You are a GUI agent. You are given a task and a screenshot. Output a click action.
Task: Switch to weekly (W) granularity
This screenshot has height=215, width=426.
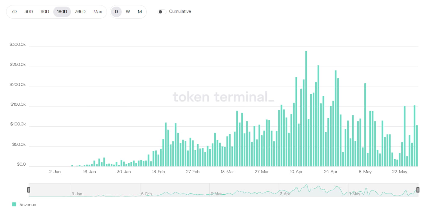128,12
